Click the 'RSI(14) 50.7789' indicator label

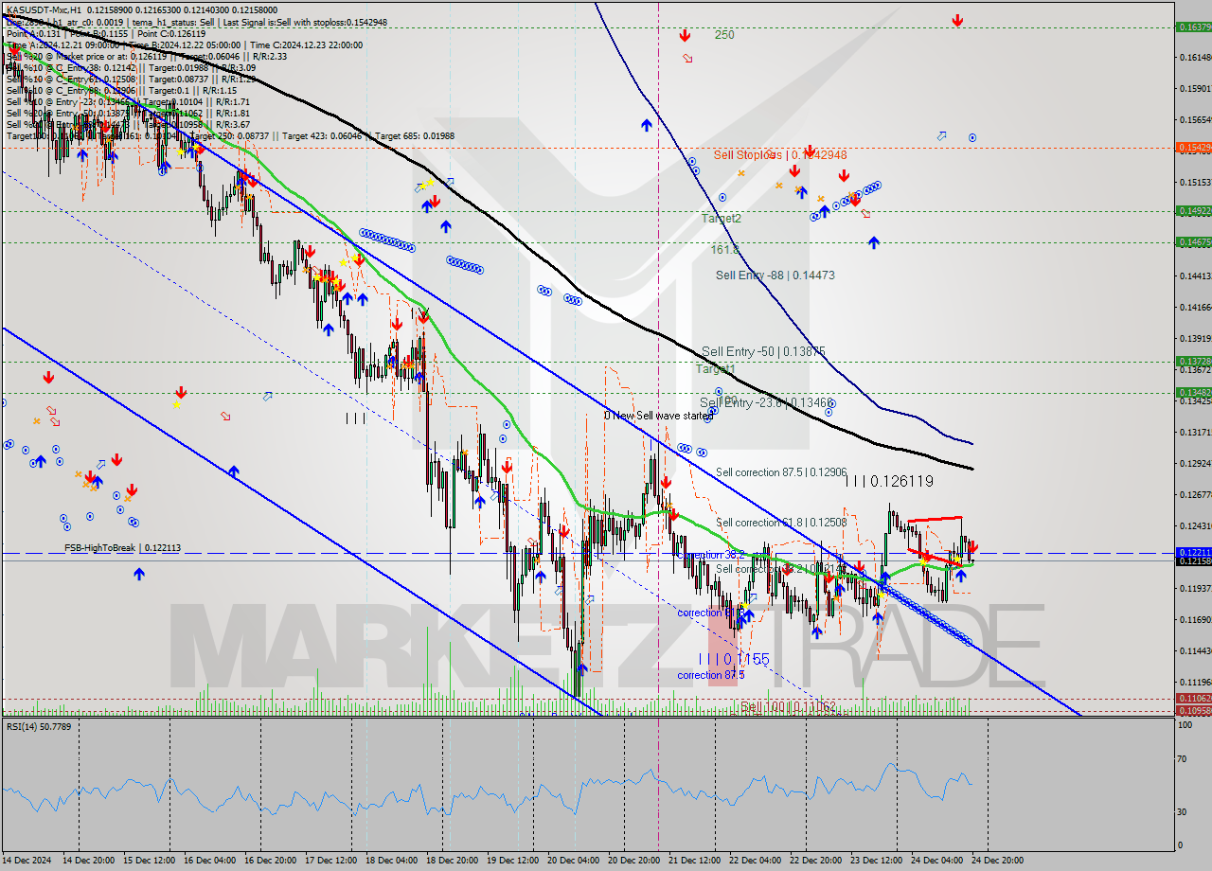[x=39, y=726]
